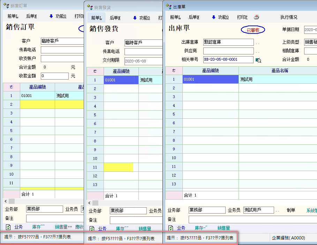317x245 pixels.
Task: Click the lookup icon beside 相关单号 field
Action: point(258,60)
